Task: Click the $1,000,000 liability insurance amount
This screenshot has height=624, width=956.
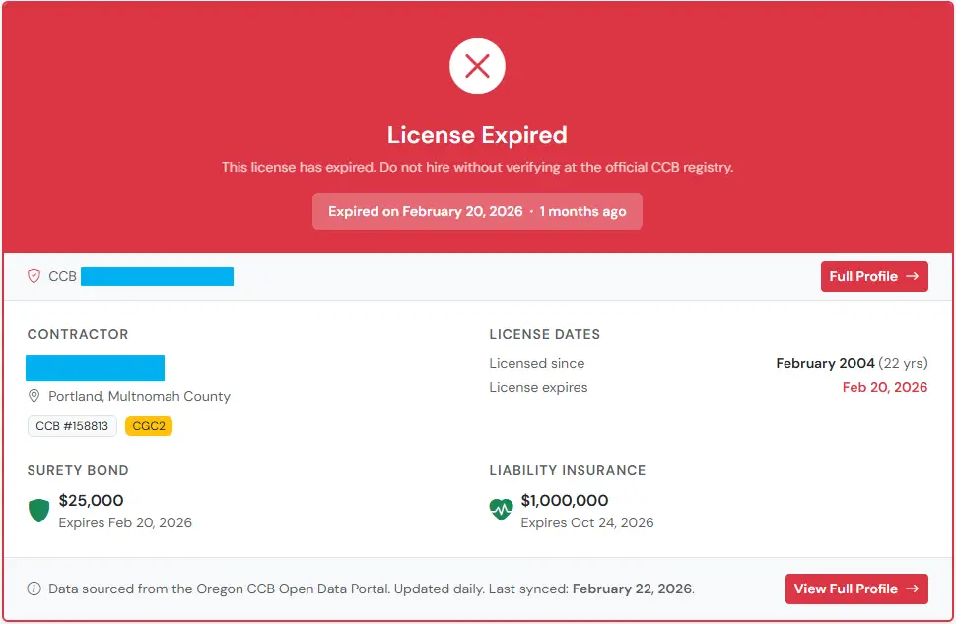Action: 565,500
